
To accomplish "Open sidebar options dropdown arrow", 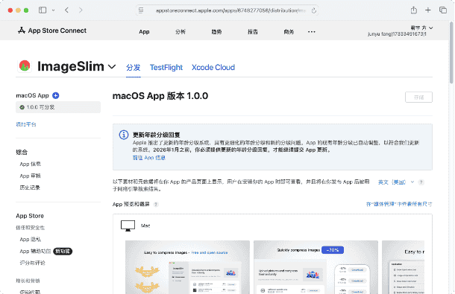I will click(x=53, y=10).
